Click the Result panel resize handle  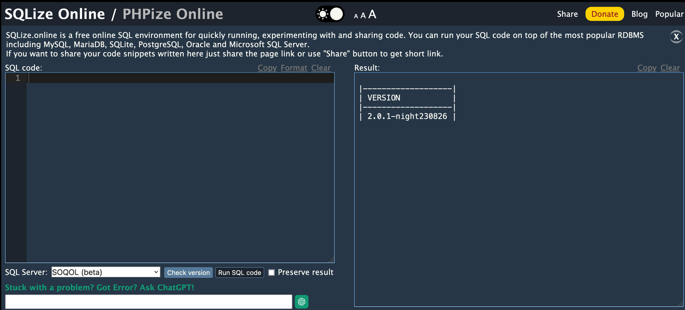tap(680, 303)
